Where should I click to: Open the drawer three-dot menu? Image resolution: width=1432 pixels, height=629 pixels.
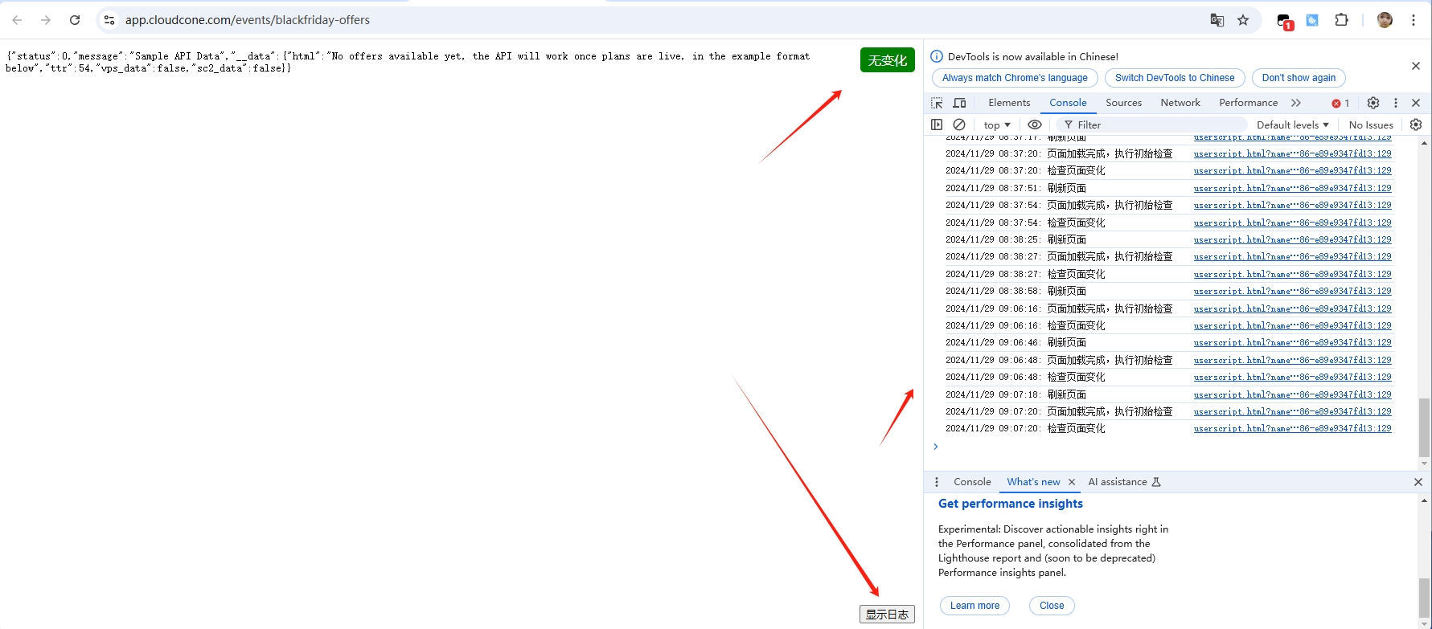tap(937, 482)
